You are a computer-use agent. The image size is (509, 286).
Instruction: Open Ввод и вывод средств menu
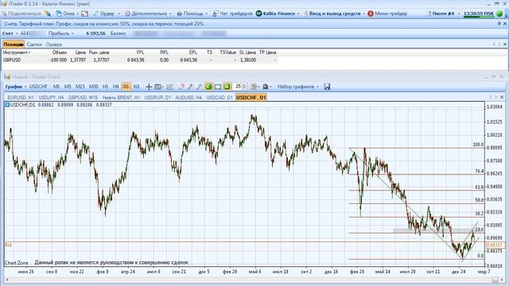[334, 14]
